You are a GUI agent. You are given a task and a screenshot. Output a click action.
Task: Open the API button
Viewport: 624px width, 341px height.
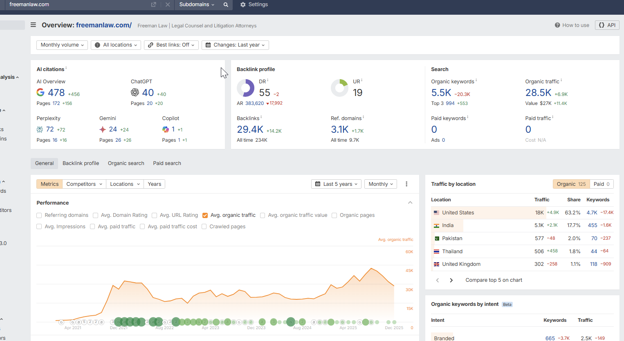click(x=607, y=25)
